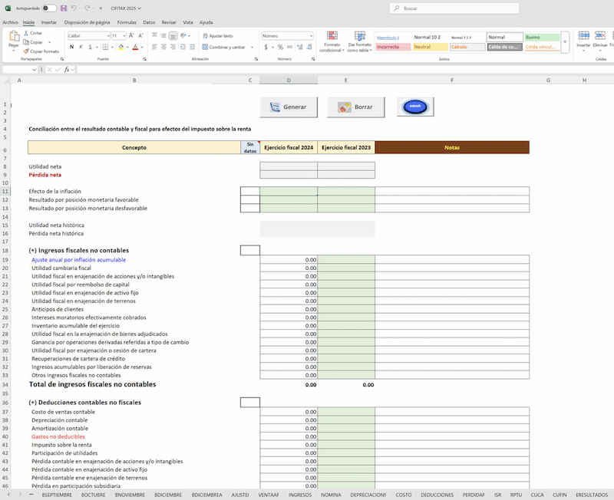Click the Copiar formato paintbrush
The width and height of the screenshot is (614, 500).
[27, 51]
